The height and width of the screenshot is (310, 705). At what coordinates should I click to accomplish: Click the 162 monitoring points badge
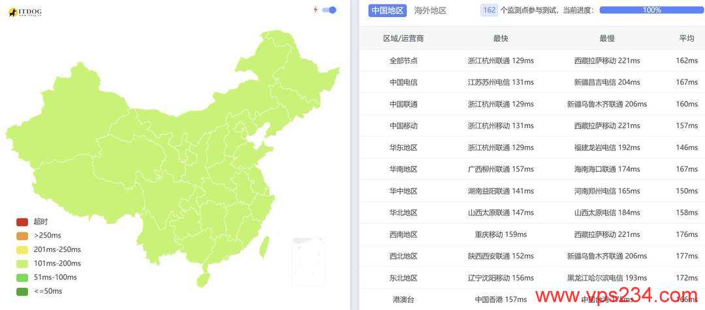point(488,10)
